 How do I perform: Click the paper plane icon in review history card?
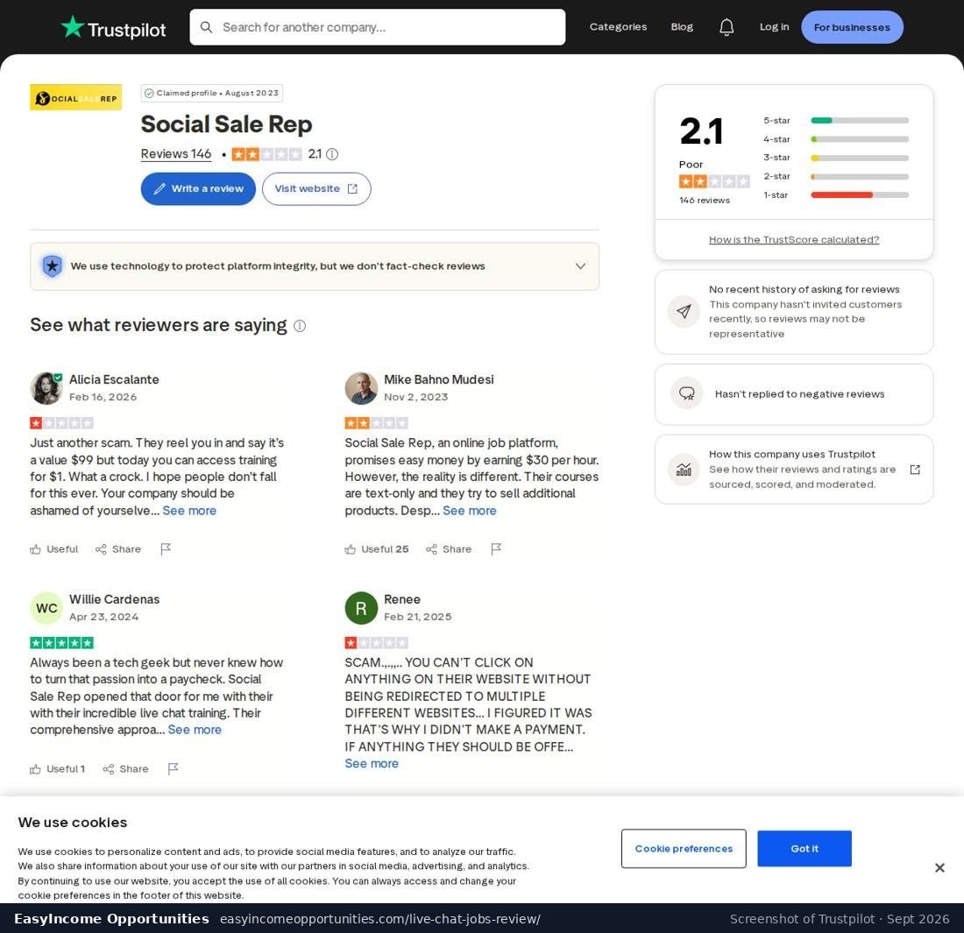pyautogui.click(x=684, y=312)
